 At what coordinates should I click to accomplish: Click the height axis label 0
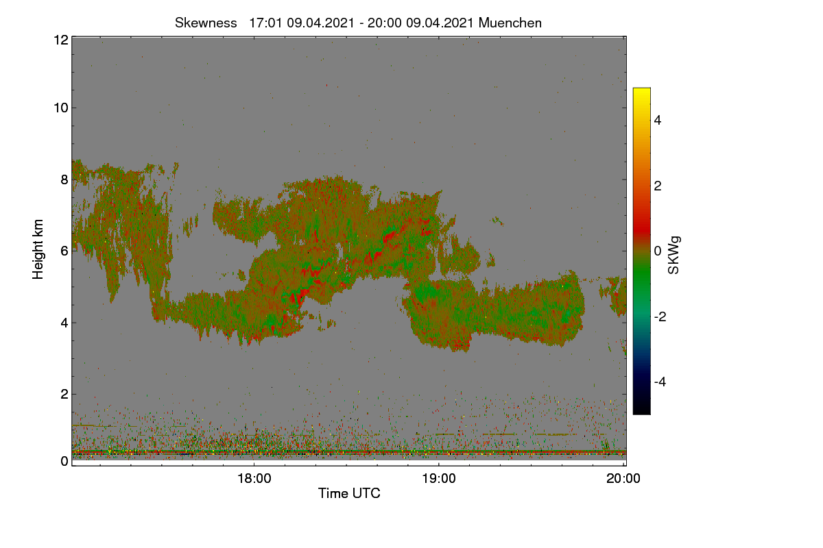pos(64,461)
